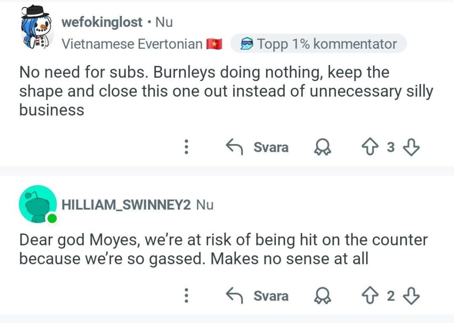Screen dimensions: 454x323
Task: Click Svara under wefokinglost's comment
Action: pyautogui.click(x=270, y=148)
